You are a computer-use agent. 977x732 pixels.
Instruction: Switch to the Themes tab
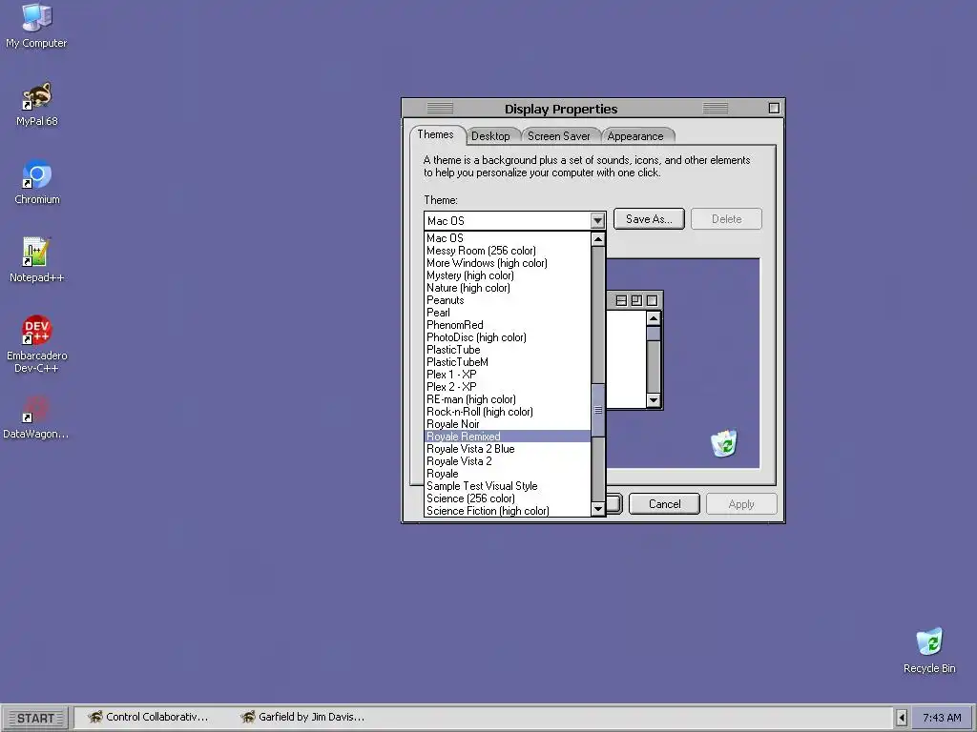pyautogui.click(x=435, y=134)
